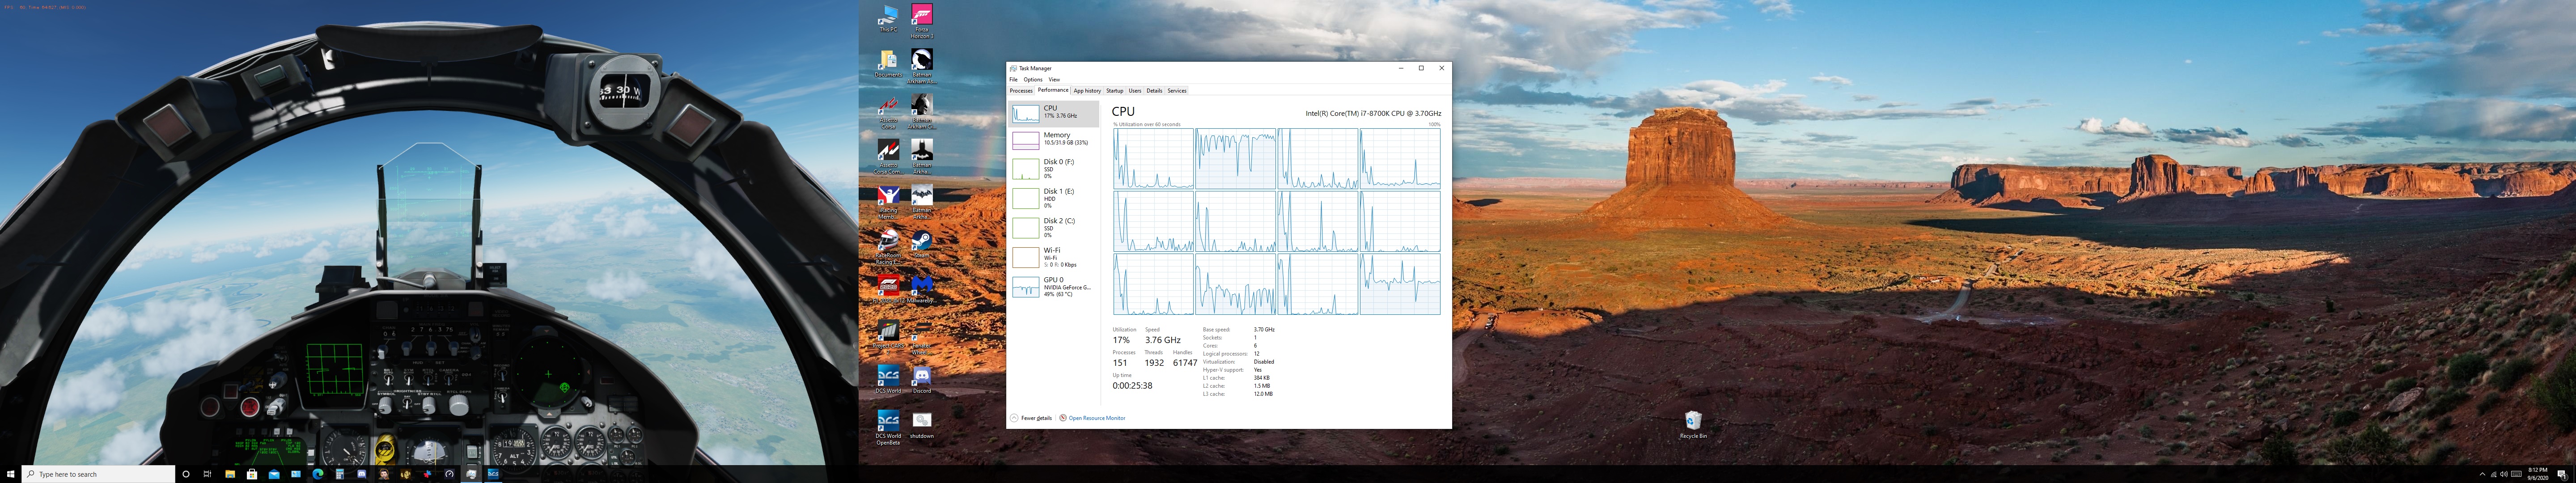Viewport: 2576px width, 483px height.
Task: Launch Microsoft Edge from the taskbar
Action: click(318, 474)
